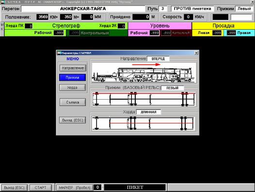Click the ПИКЕТ display field

[135, 187]
